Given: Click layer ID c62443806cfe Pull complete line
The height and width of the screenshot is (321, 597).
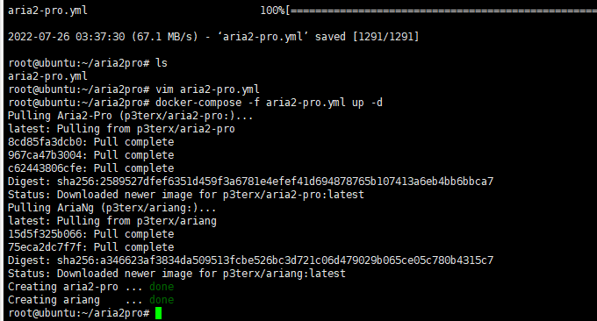Looking at the screenshot, I should click(x=91, y=168).
